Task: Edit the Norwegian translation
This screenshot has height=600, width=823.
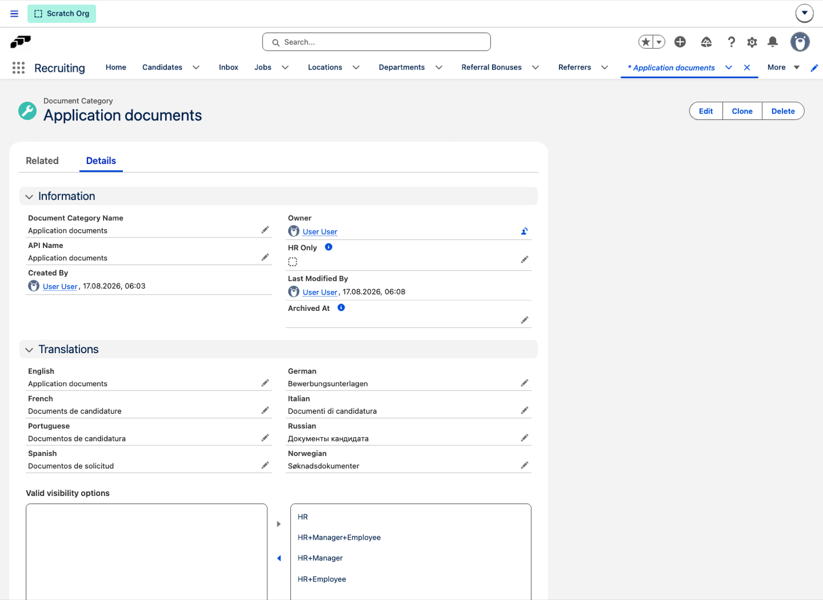Action: pyautogui.click(x=524, y=465)
